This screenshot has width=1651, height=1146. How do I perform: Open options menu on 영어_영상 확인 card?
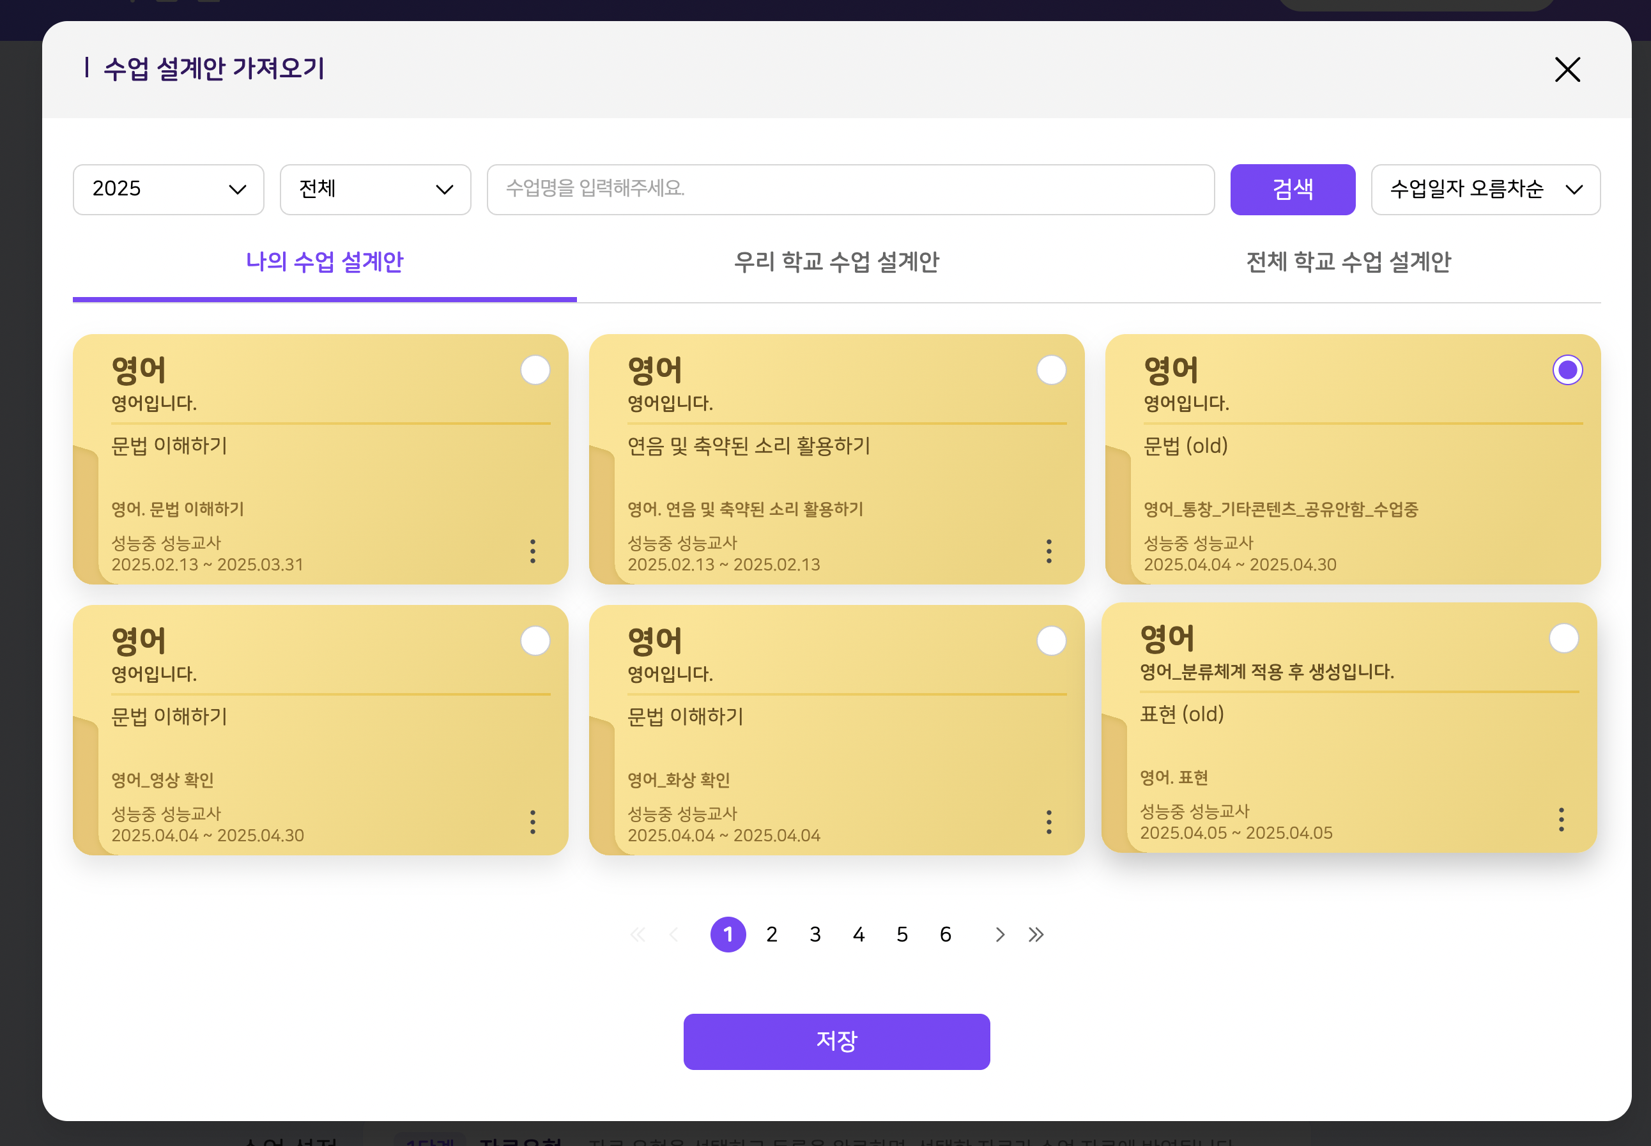532,821
